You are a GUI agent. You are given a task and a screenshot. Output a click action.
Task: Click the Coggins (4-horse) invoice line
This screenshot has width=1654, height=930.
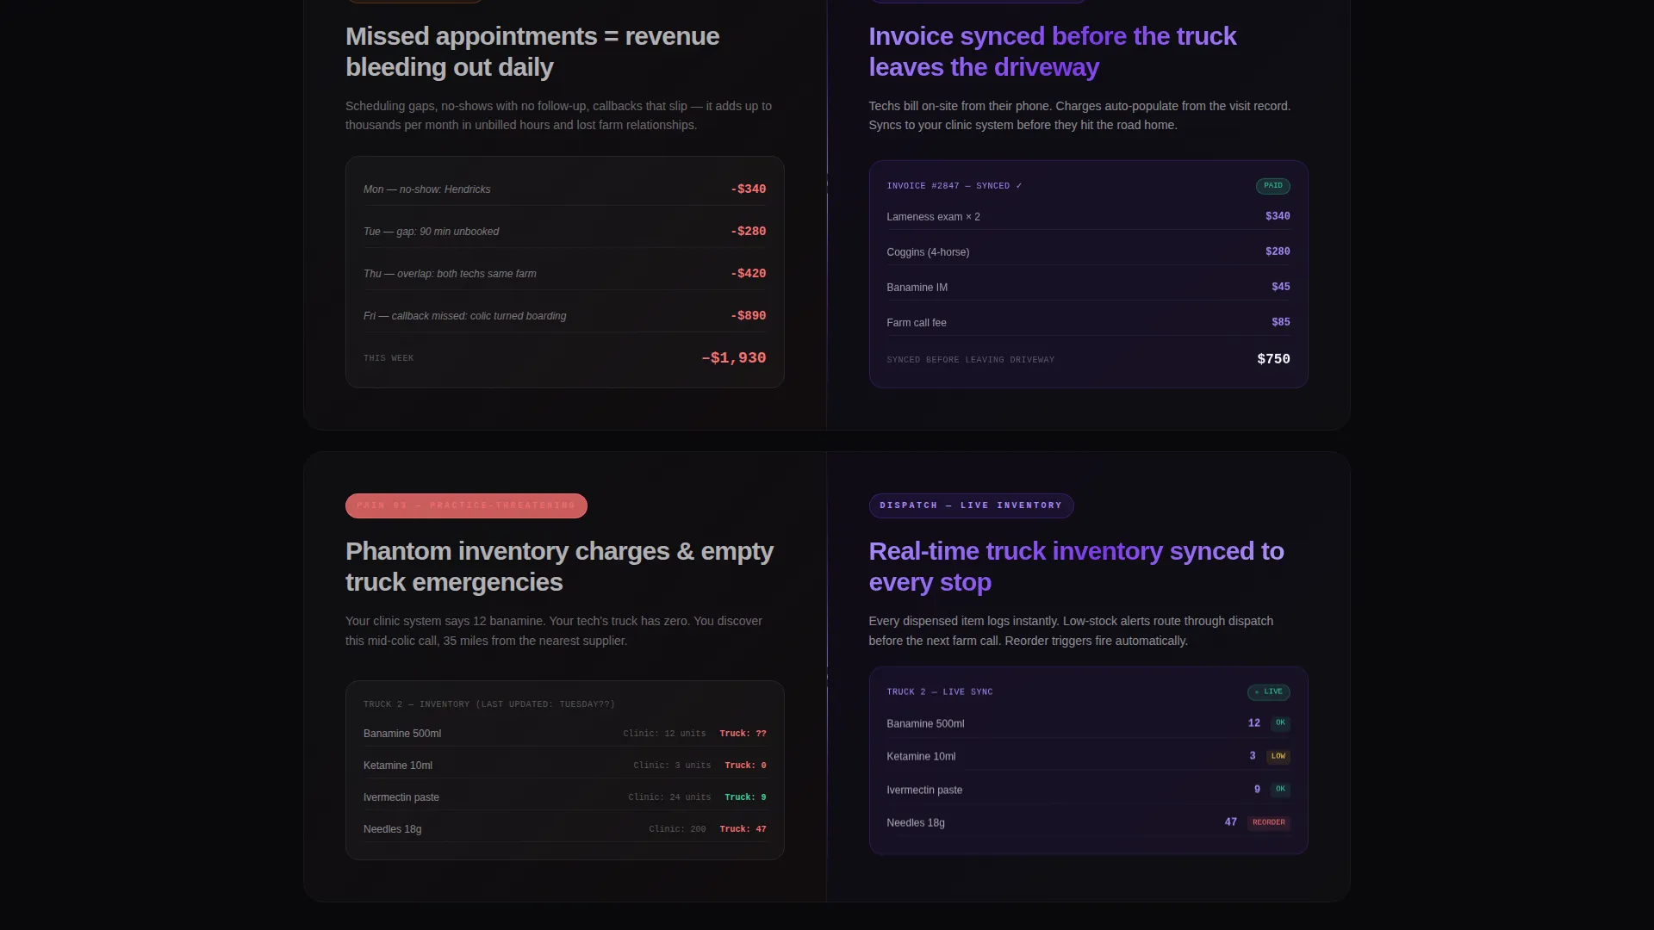coord(1088,252)
